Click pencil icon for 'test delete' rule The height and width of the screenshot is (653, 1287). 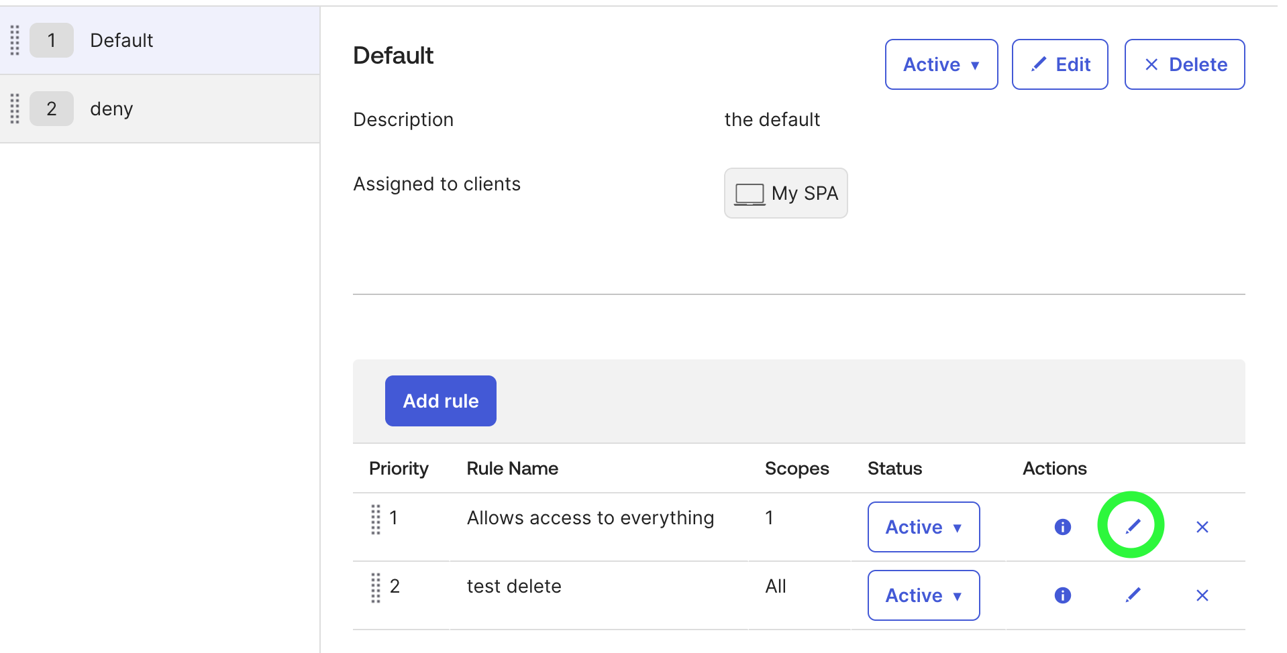[1133, 595]
